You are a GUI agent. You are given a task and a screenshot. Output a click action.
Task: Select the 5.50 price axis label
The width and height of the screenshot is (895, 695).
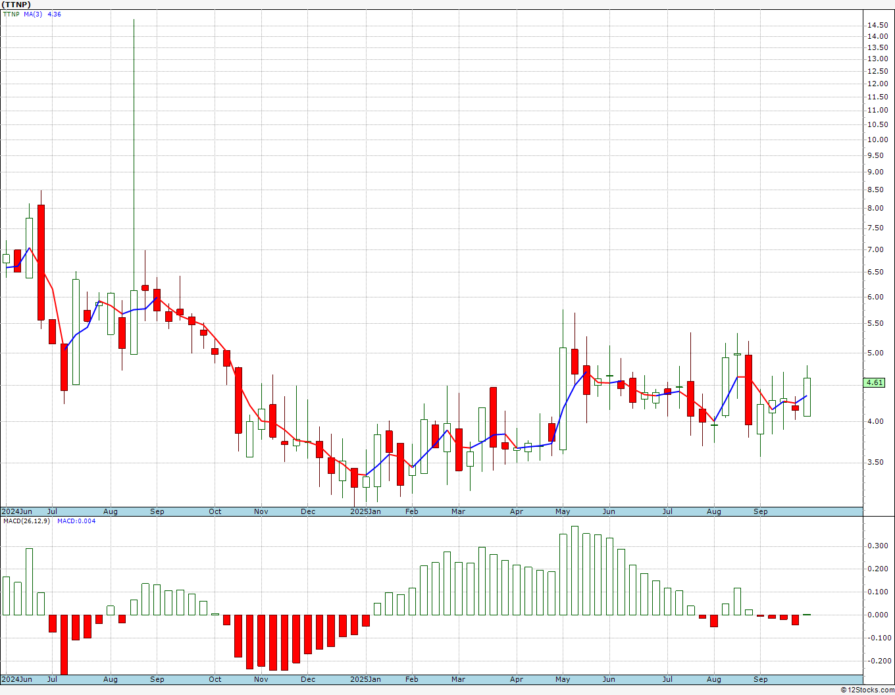click(x=875, y=323)
